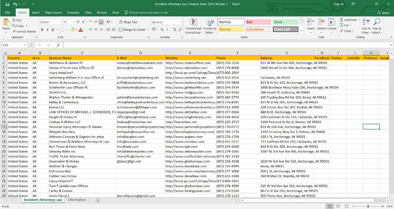Toggle Bold formatting

tap(42, 30)
